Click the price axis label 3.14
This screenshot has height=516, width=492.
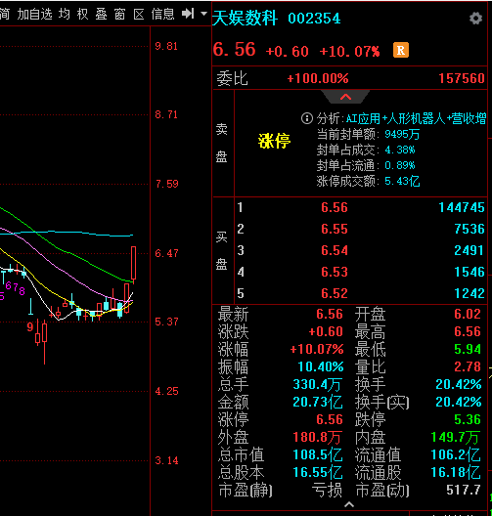point(166,460)
